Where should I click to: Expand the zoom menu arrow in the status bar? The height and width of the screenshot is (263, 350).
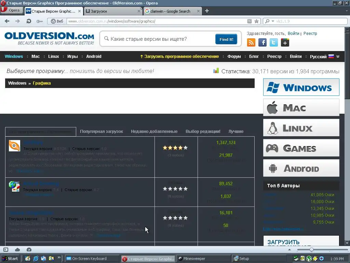coord(290,250)
